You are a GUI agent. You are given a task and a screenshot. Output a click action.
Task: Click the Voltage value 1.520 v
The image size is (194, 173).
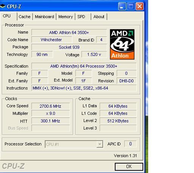point(94,54)
